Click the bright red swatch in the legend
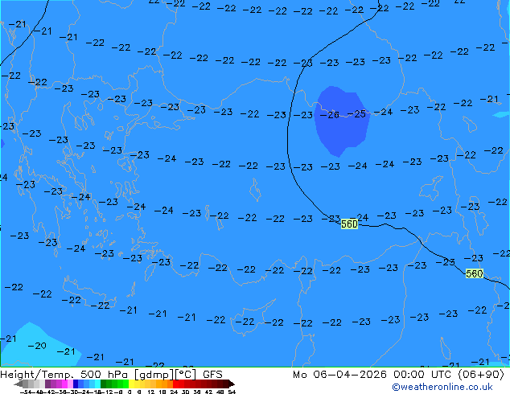 175,384
